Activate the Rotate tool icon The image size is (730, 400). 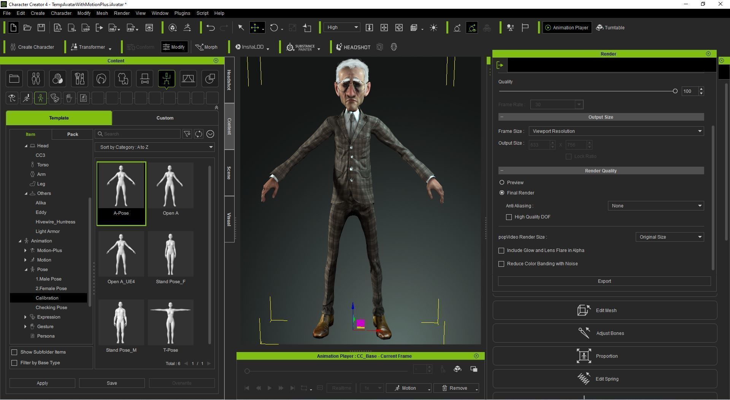pos(274,27)
